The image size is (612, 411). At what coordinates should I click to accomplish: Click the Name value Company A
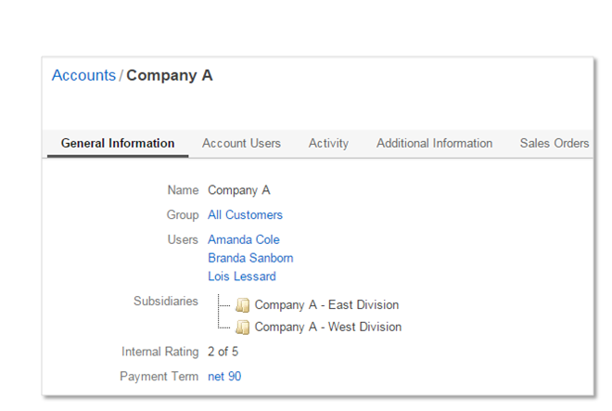[238, 191]
